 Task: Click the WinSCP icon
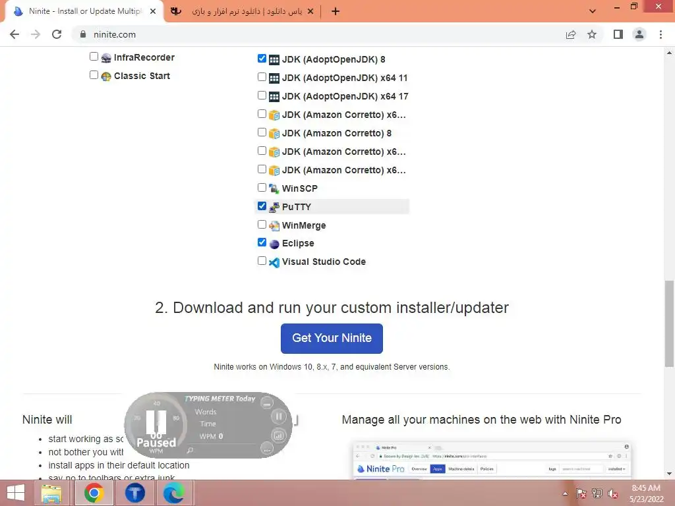(x=274, y=189)
